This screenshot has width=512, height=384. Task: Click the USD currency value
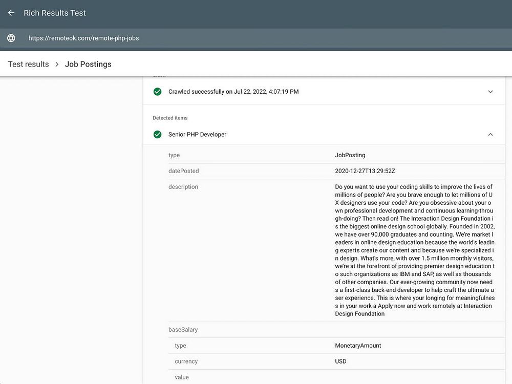340,361
